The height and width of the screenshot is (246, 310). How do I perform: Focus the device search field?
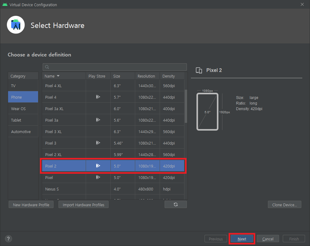[115, 67]
